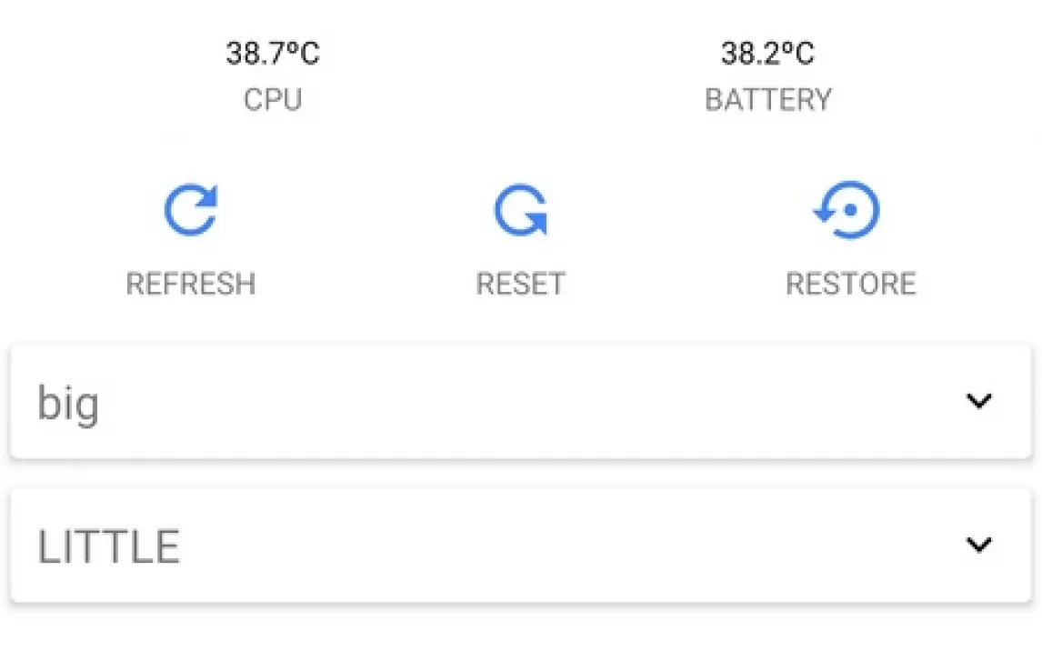Viewport: 1042px width, 651px height.
Task: Click the CPU label under the temperature
Action: coord(273,99)
